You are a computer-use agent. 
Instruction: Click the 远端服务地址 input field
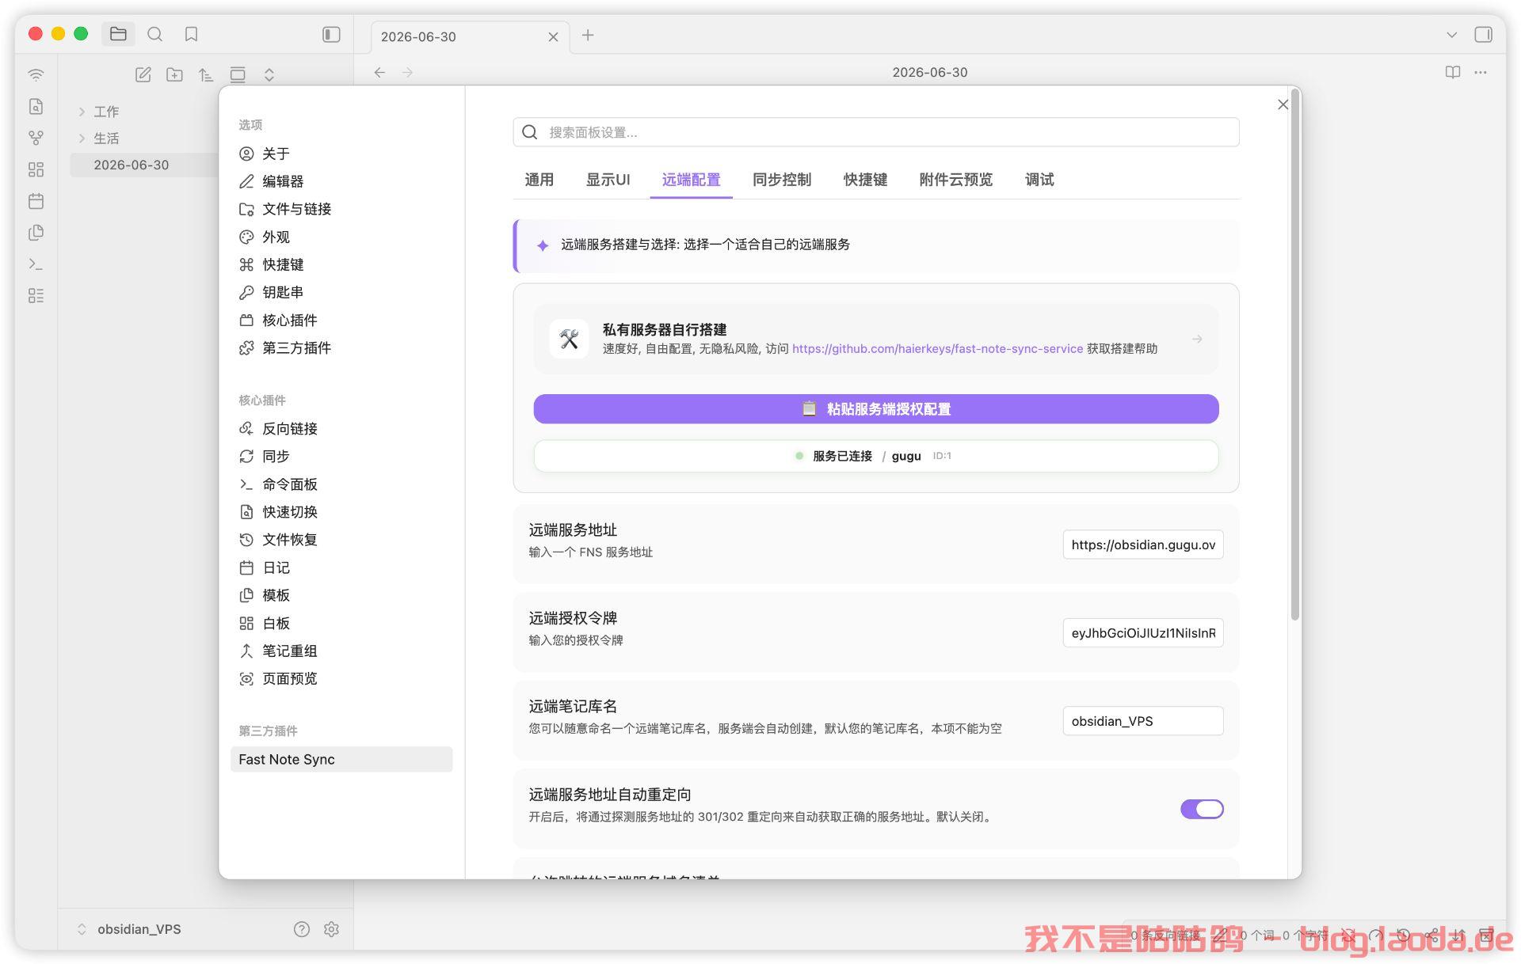point(1142,545)
